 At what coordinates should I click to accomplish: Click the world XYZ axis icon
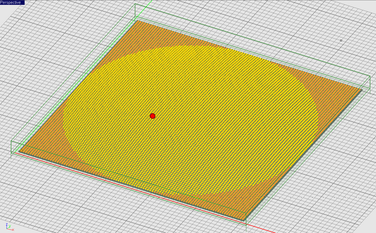click(x=9, y=227)
